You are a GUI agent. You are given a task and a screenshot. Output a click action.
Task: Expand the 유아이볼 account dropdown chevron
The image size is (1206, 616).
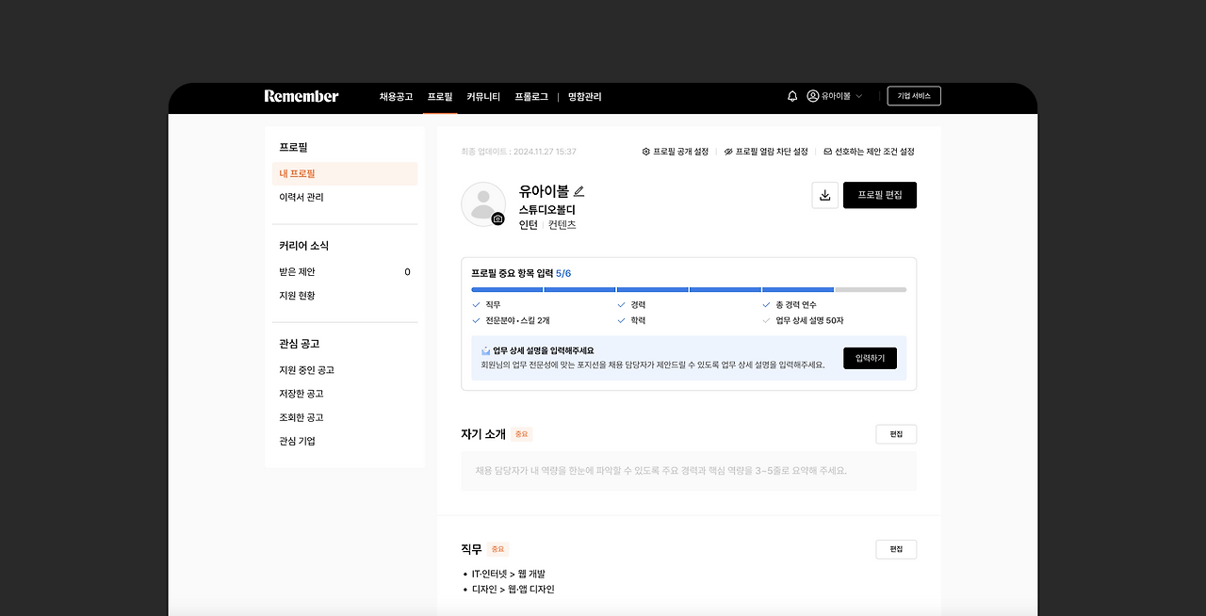tap(858, 96)
